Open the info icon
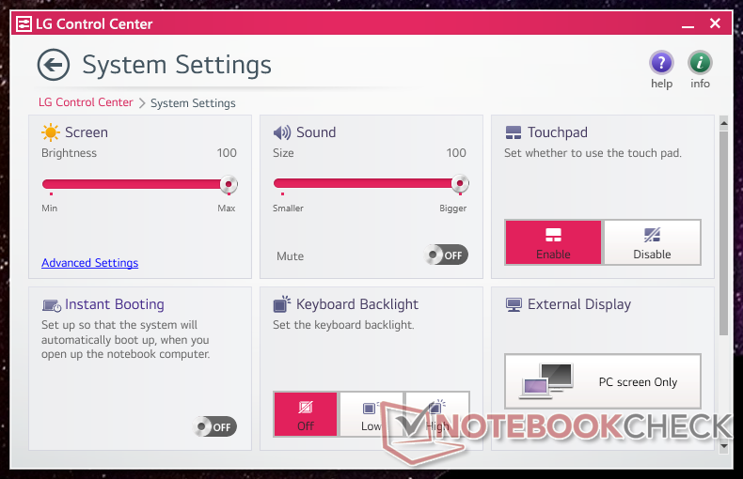This screenshot has height=479, width=743. click(x=700, y=63)
